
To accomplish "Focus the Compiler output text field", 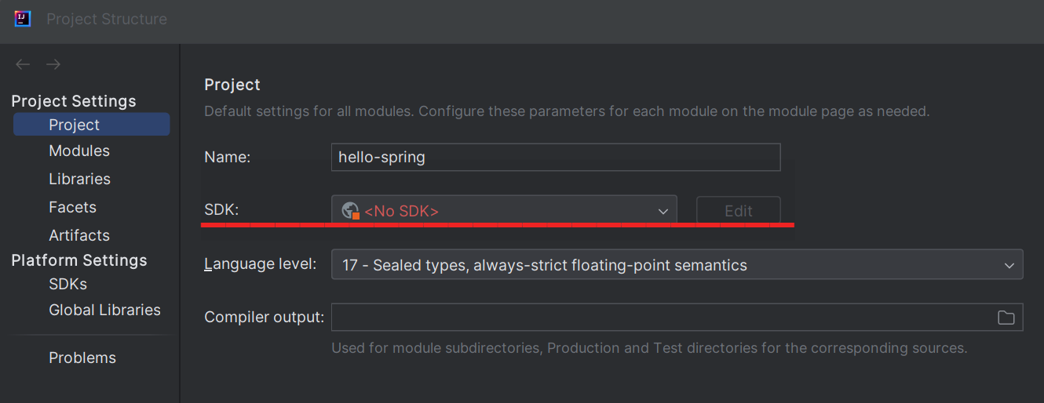I will click(x=659, y=318).
